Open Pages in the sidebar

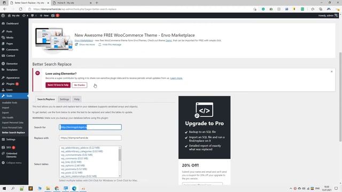coord(10,44)
